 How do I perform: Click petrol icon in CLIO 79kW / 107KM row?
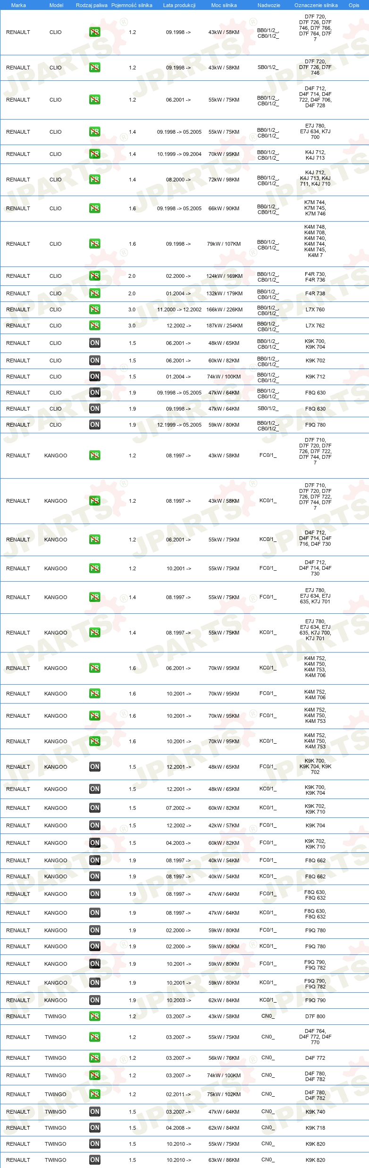95,244
